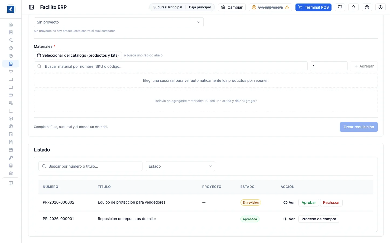Select the Sucursal Principal tab
Image resolution: width=390 pixels, height=243 pixels.
168,7
